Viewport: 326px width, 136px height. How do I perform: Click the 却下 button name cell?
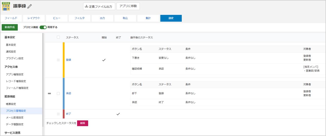[134, 93]
